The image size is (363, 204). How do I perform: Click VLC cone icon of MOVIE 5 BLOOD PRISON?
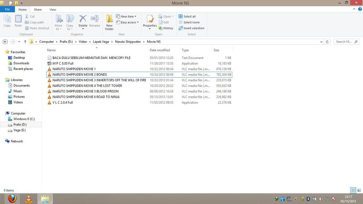(x=49, y=91)
